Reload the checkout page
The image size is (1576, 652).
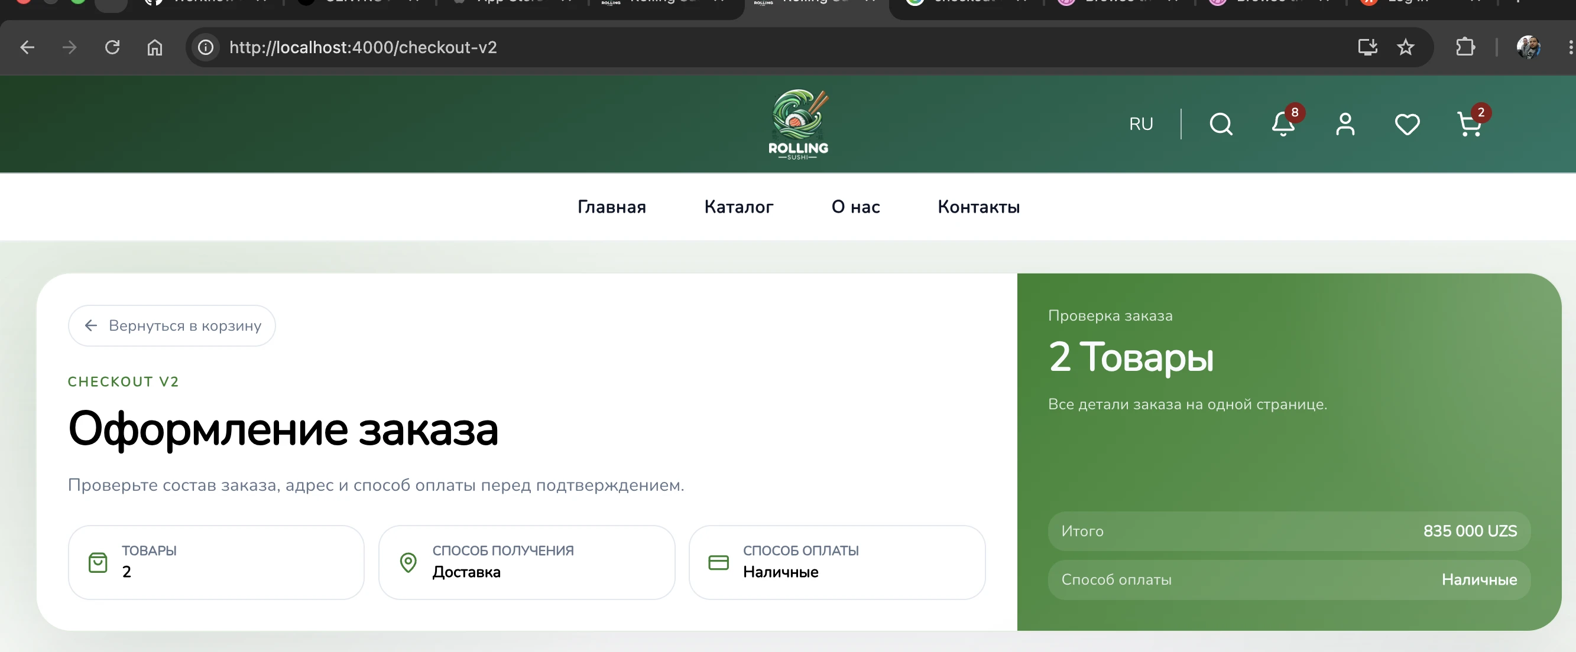coord(112,47)
